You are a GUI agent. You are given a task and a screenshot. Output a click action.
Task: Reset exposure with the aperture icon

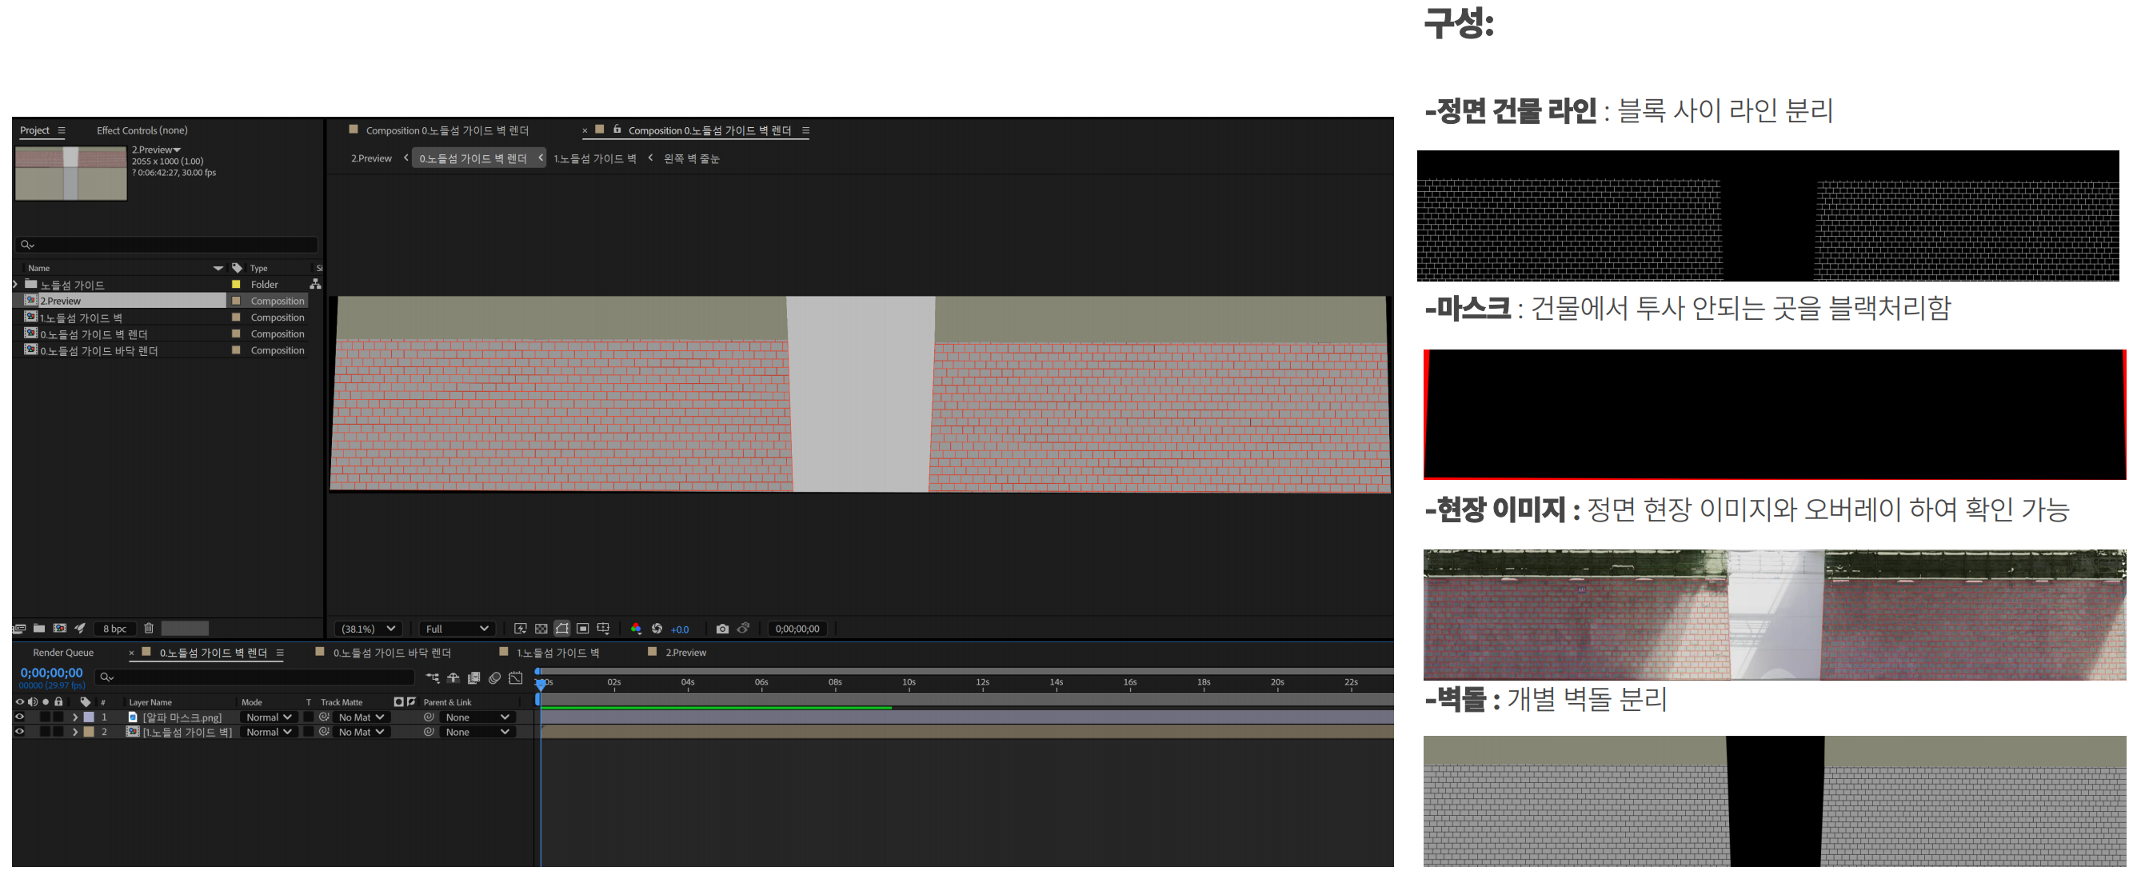(x=659, y=629)
